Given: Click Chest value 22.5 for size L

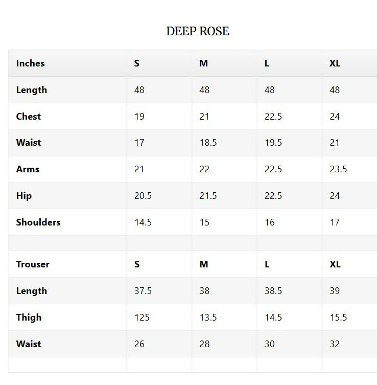Looking at the screenshot, I should (273, 117).
